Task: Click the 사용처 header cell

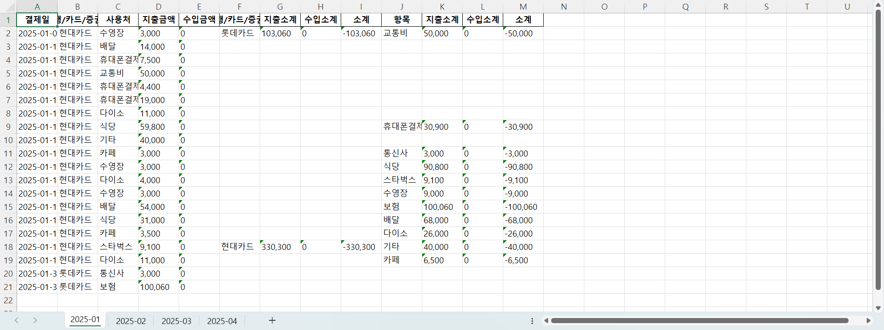Action: pos(118,20)
